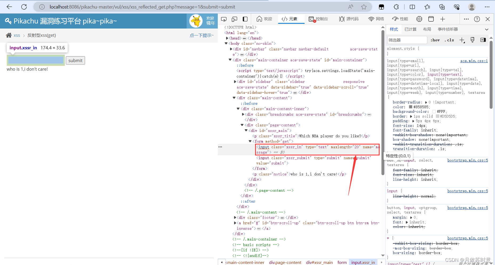Open ace.min.css:1 source link
This screenshot has height=265, width=495.
(474, 61)
